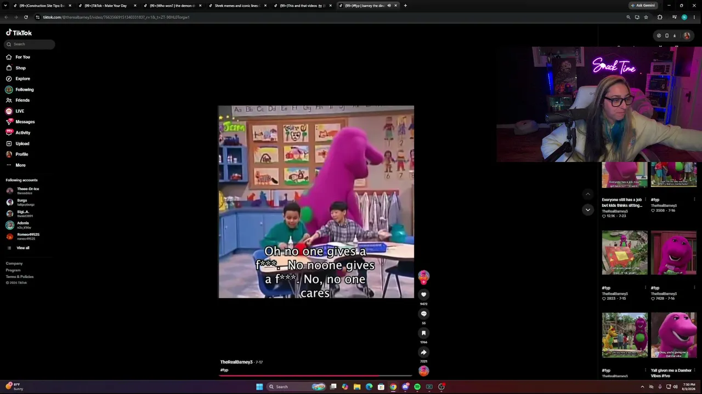
Task: Open the Friends page
Action: point(18,100)
